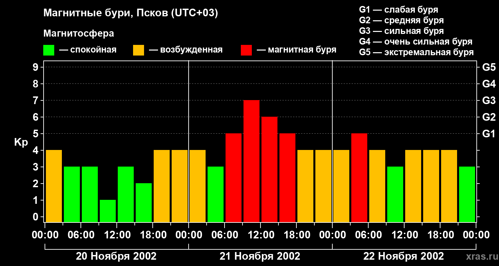499x266 pixels.
Task: Click the '21 Ноября 2002' date label
Action: [x=260, y=256]
